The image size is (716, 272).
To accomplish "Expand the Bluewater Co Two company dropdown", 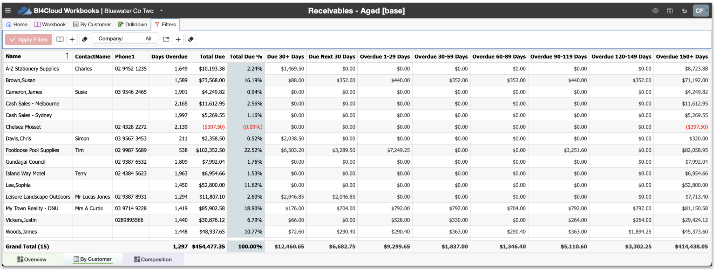I will coord(161,11).
